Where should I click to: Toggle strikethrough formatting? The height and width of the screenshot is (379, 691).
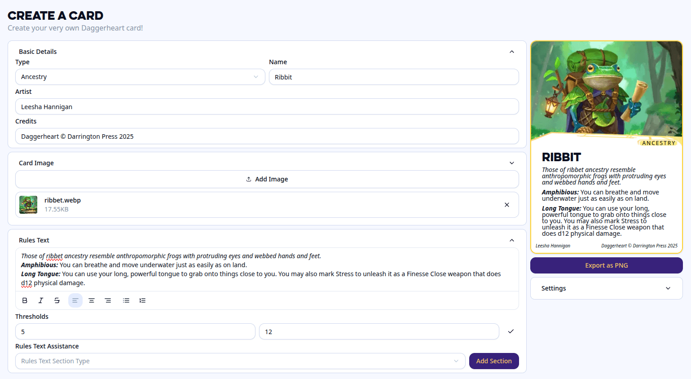coord(57,300)
